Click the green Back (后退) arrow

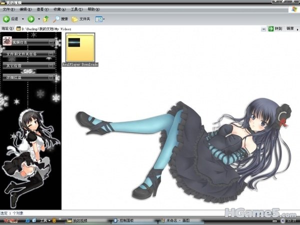[x=6, y=19]
